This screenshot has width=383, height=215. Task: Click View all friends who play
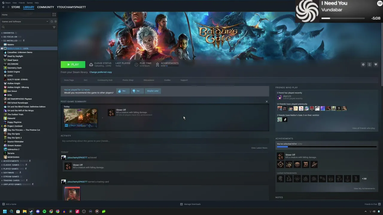pos(364,128)
